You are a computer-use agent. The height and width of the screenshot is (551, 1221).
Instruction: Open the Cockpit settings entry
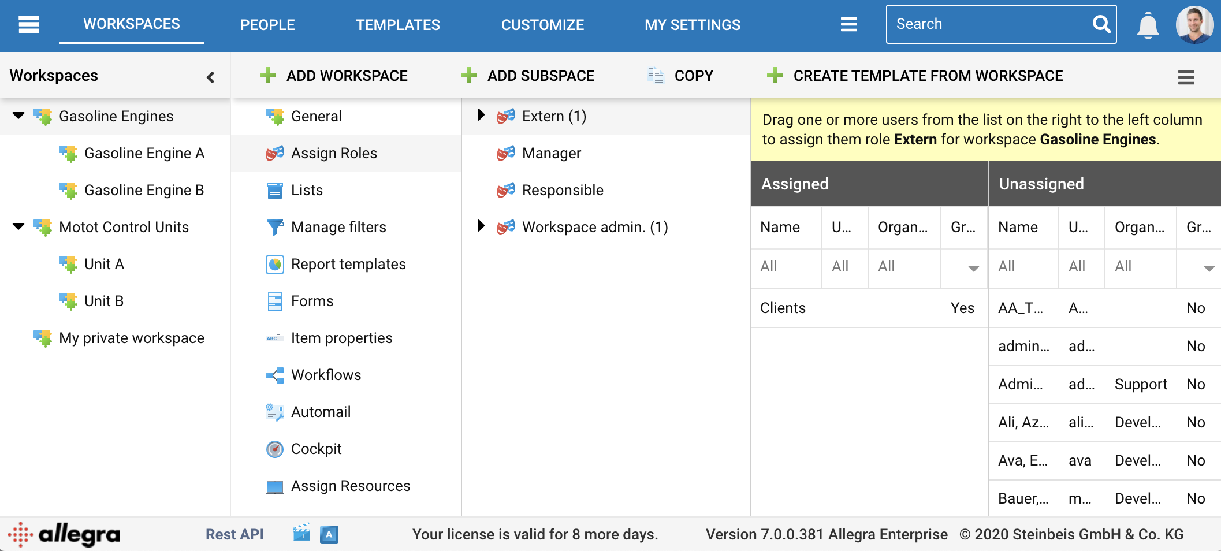click(x=316, y=449)
